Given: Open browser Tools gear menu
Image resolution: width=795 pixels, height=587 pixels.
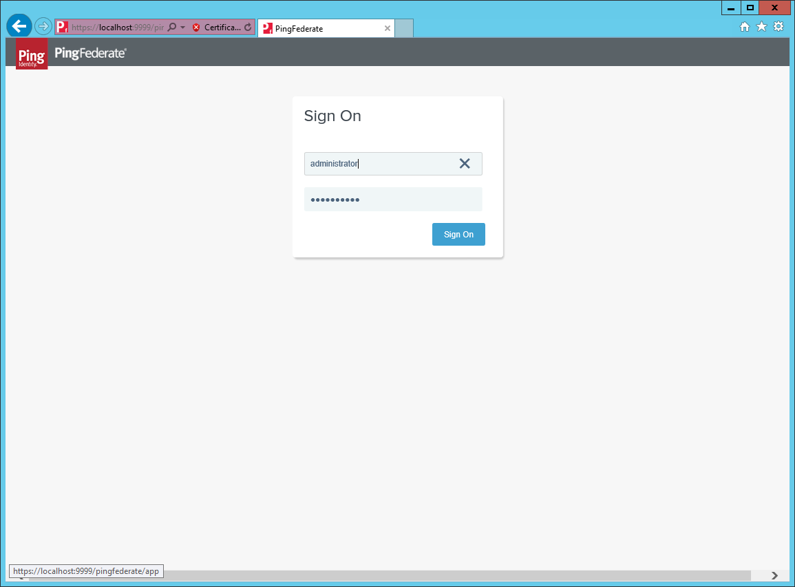Looking at the screenshot, I should 778,27.
